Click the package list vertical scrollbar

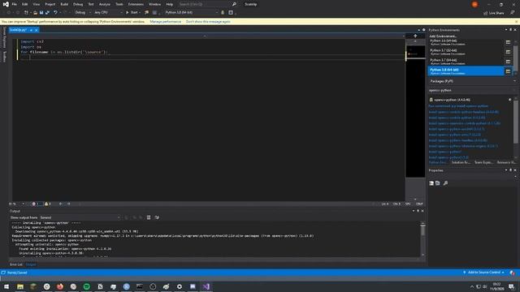click(516, 127)
